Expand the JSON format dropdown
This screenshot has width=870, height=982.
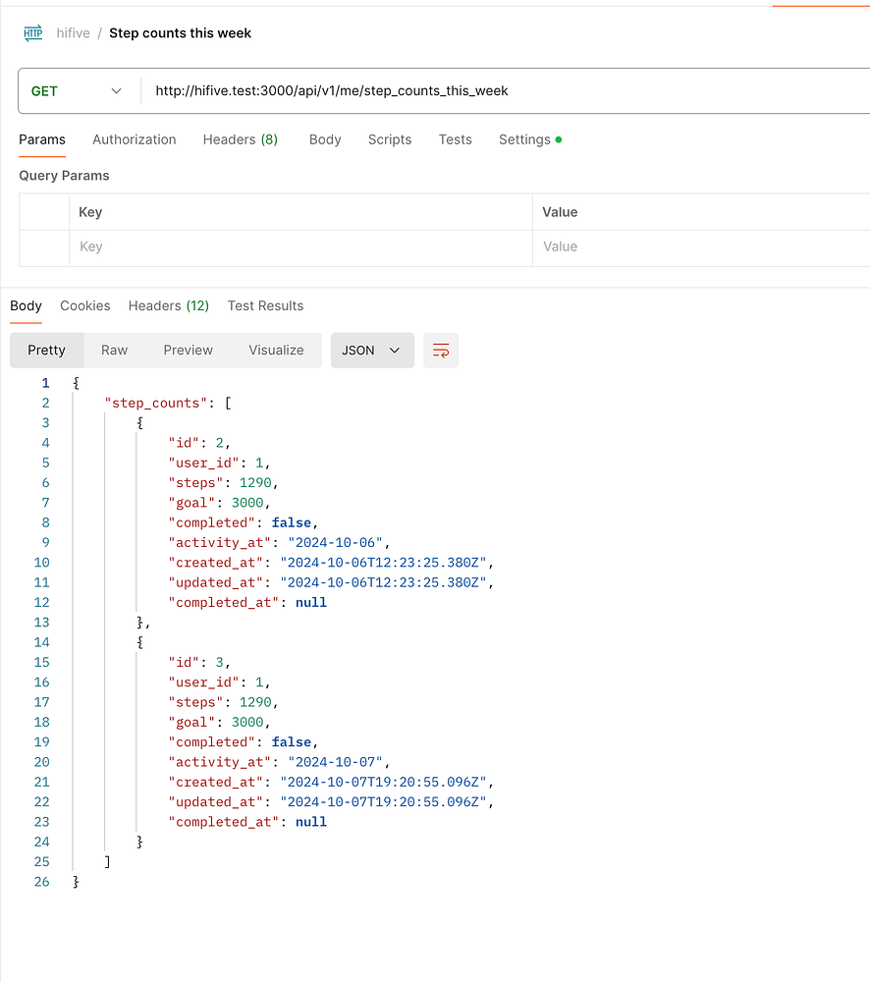point(371,351)
